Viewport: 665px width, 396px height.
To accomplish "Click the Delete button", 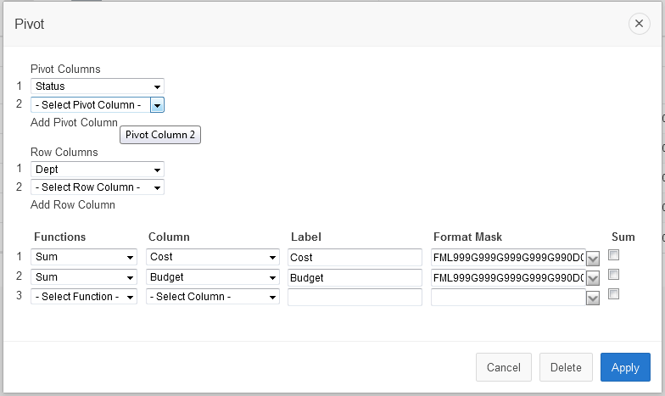I will [566, 367].
